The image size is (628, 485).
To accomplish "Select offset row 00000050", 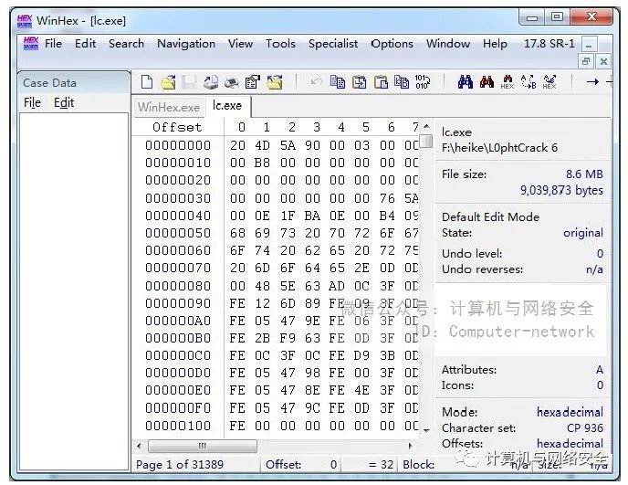I will point(178,233).
